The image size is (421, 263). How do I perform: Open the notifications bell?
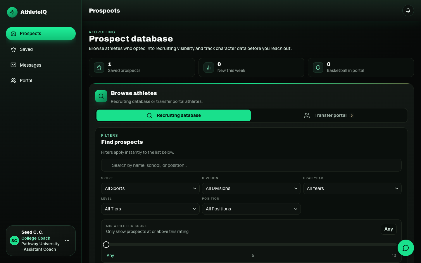(x=408, y=11)
